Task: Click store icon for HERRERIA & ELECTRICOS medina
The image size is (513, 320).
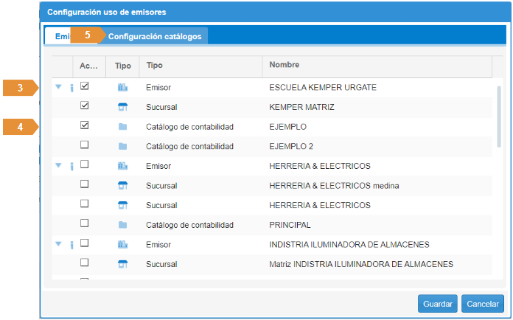Action: coord(122,186)
